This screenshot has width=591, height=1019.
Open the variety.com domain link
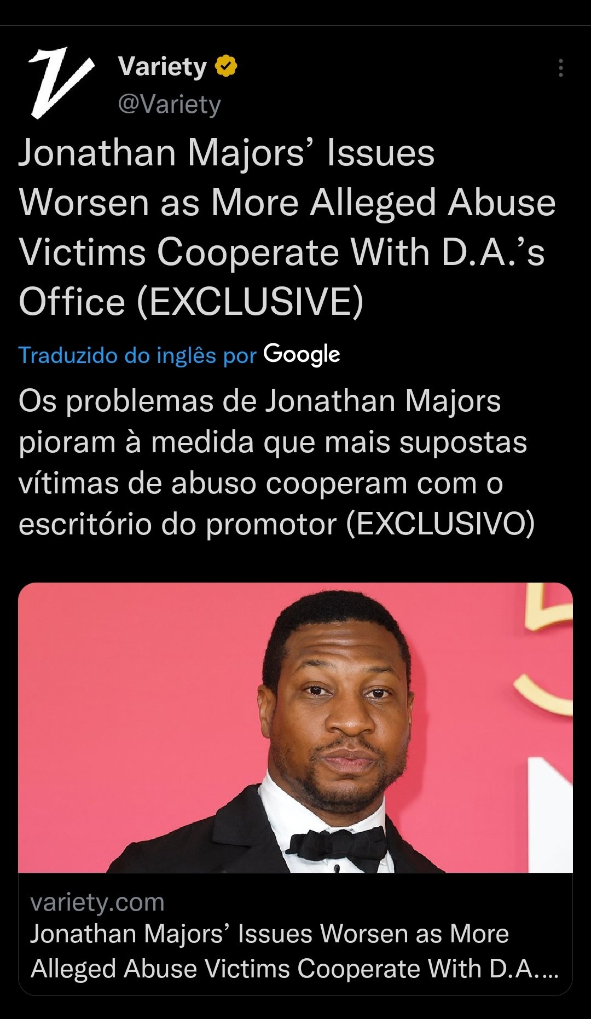[97, 902]
